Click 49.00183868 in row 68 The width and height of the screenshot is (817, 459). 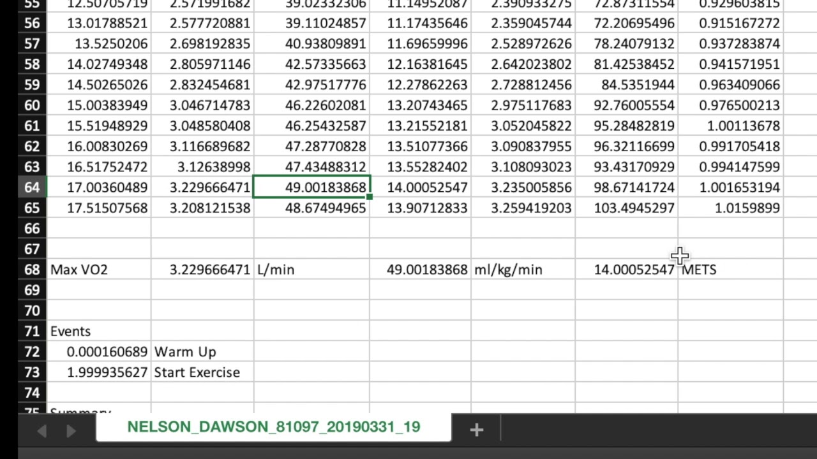[421, 270]
